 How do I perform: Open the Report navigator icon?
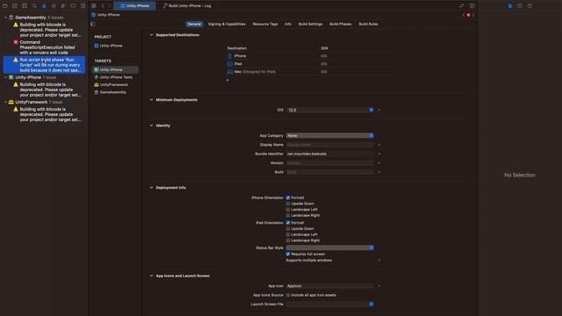[x=83, y=6]
